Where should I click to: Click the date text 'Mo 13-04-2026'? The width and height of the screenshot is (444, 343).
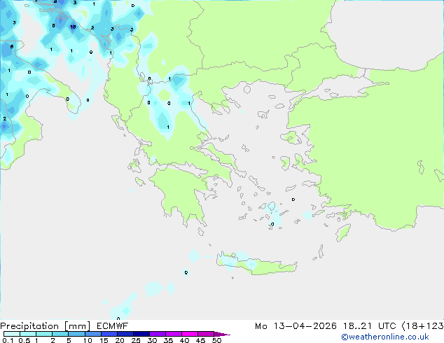(x=296, y=326)
